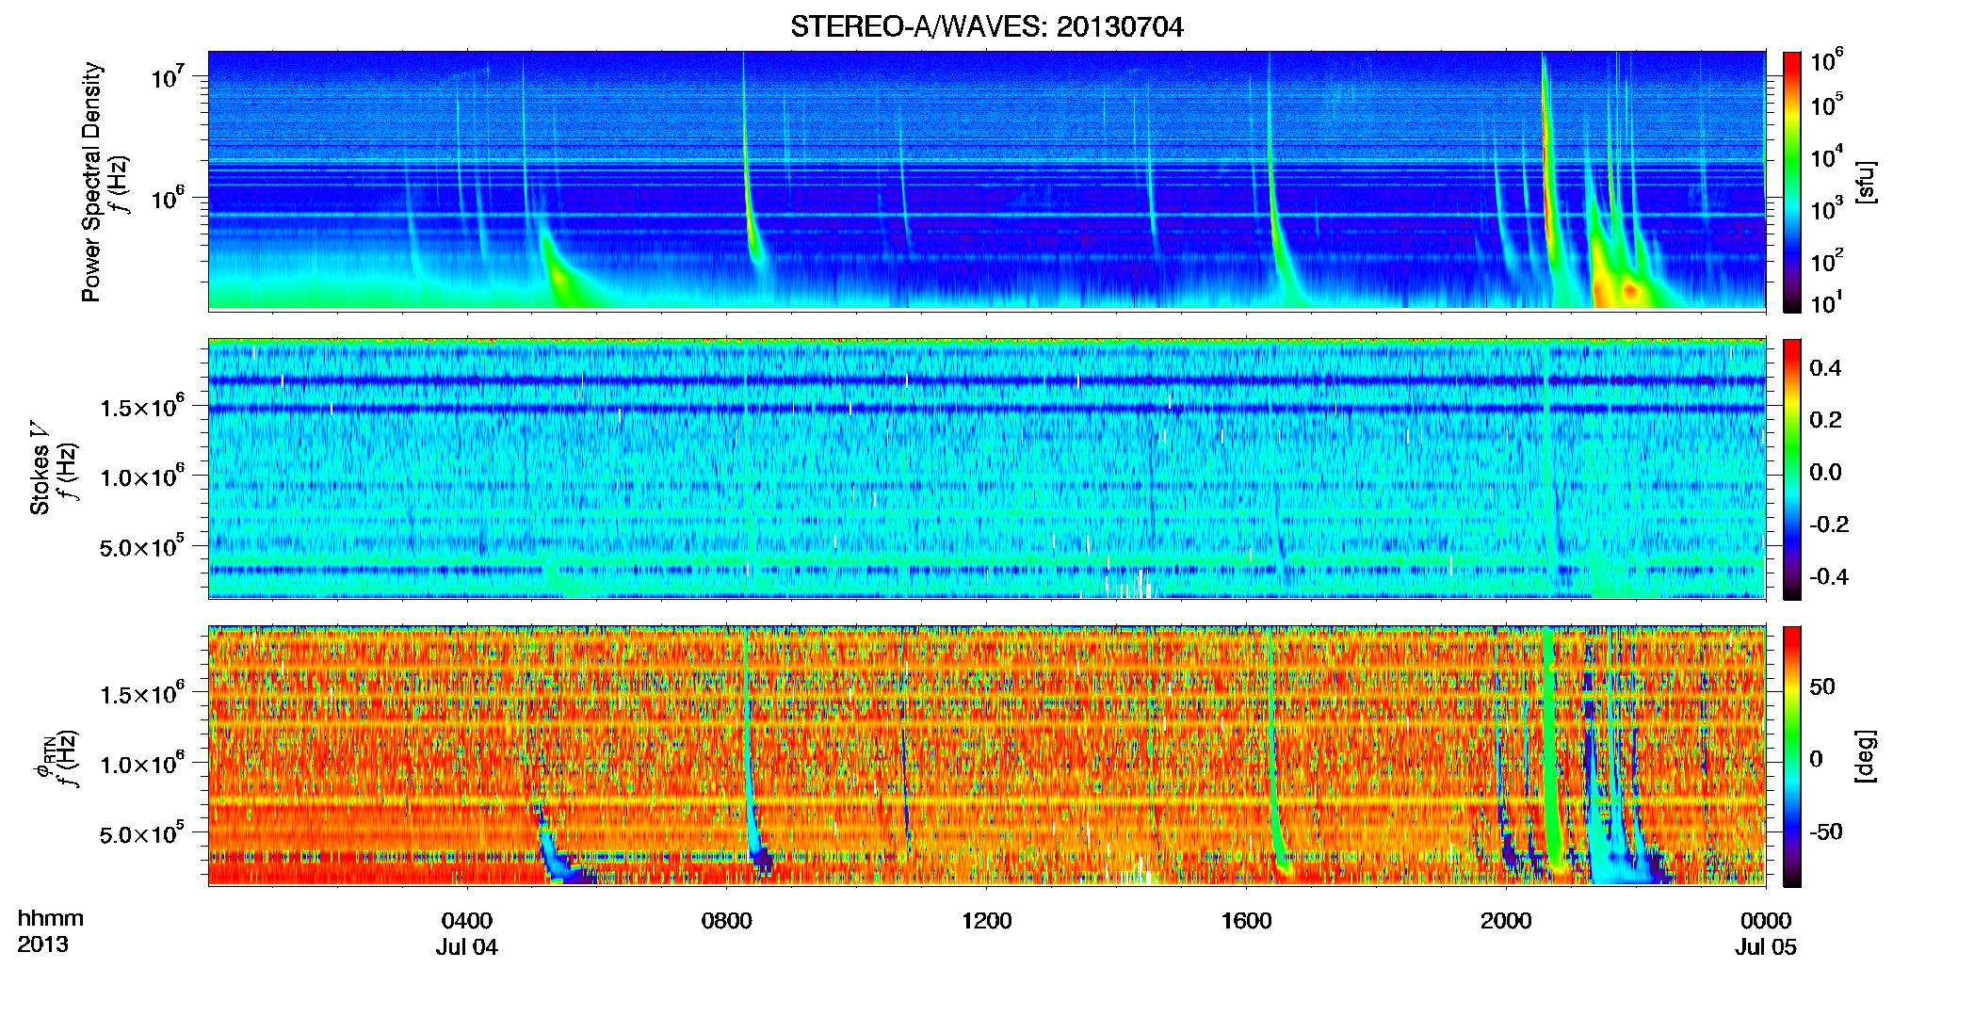Screen dimensions: 1974x1017
Task: Click the hhmm axis caption
Action: click(x=51, y=919)
